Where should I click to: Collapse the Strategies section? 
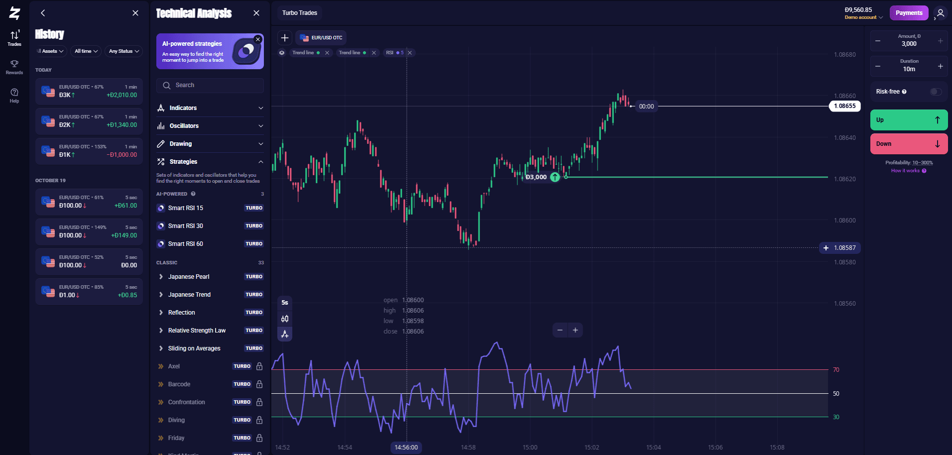pyautogui.click(x=210, y=162)
